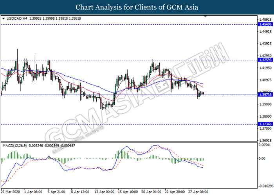This screenshot has width=274, height=196.
Task: Click the 5 Apr 21:01 time label
Action: click(57, 192)
